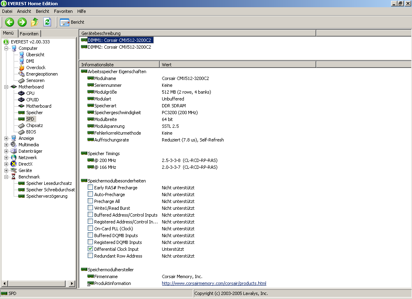Viewport: 412px width, 299px height.
Task: Click the Gerätebeschreibung column header
Action: (197, 33)
